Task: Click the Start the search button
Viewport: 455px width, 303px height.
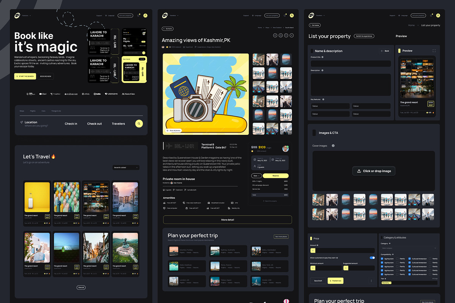Action: click(x=25, y=76)
